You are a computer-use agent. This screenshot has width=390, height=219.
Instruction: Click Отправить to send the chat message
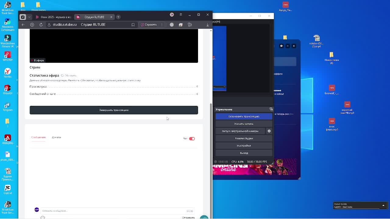pyautogui.click(x=188, y=217)
